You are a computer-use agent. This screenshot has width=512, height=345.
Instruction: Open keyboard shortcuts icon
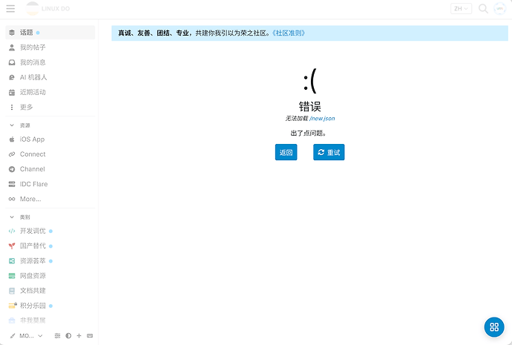pos(90,335)
